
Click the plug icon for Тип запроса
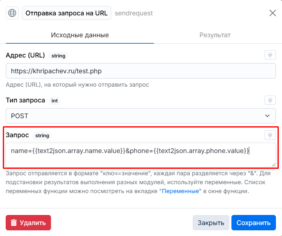(x=270, y=100)
